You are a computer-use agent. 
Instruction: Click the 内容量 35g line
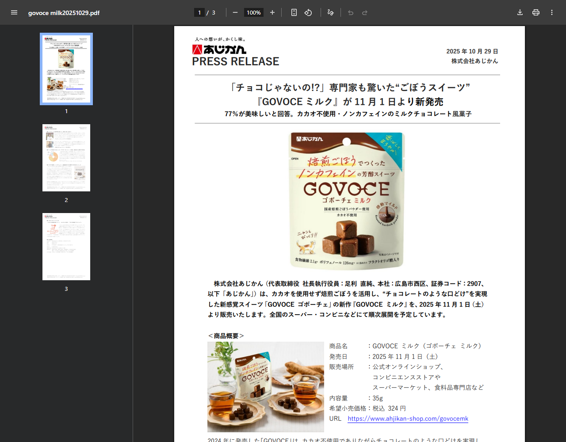click(x=356, y=398)
